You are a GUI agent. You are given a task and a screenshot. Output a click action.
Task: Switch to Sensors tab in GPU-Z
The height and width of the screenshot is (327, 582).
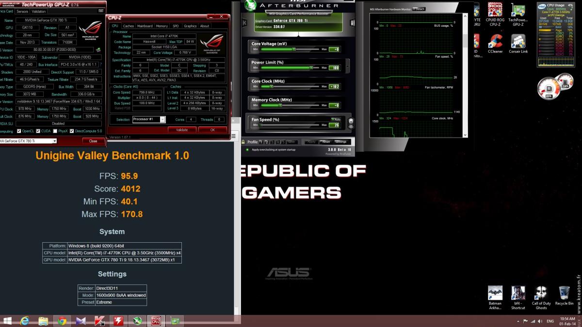22,11
